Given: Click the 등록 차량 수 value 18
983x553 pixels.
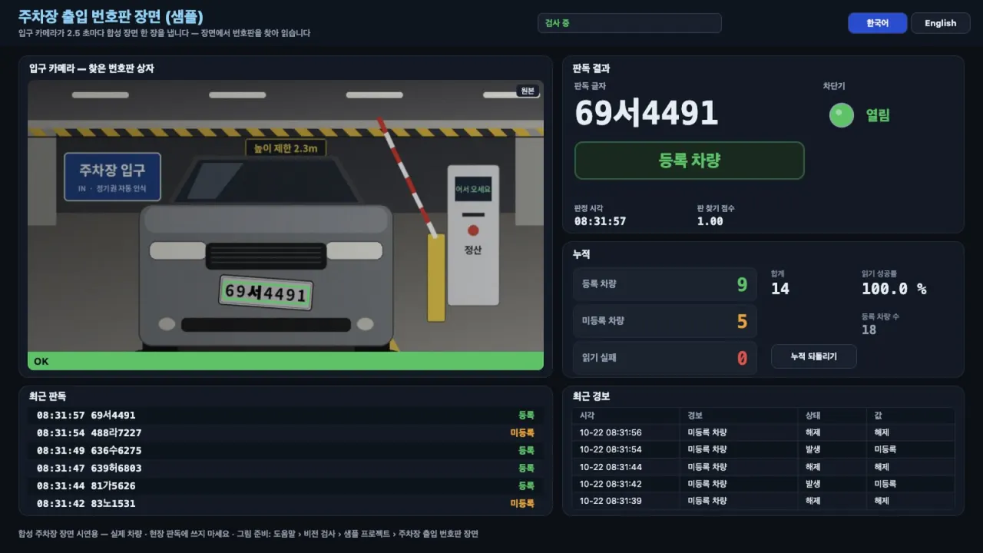Looking at the screenshot, I should click(869, 329).
